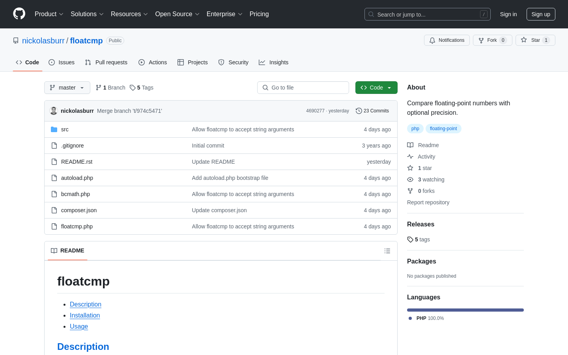Click the repository icon before nickolasburr

click(16, 41)
